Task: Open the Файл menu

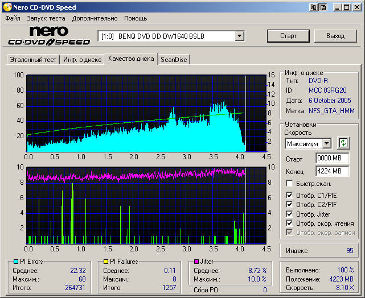Action: point(13,18)
